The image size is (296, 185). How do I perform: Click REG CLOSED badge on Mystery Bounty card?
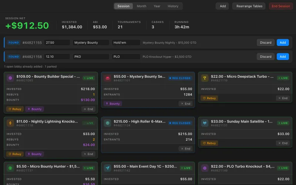180,78
